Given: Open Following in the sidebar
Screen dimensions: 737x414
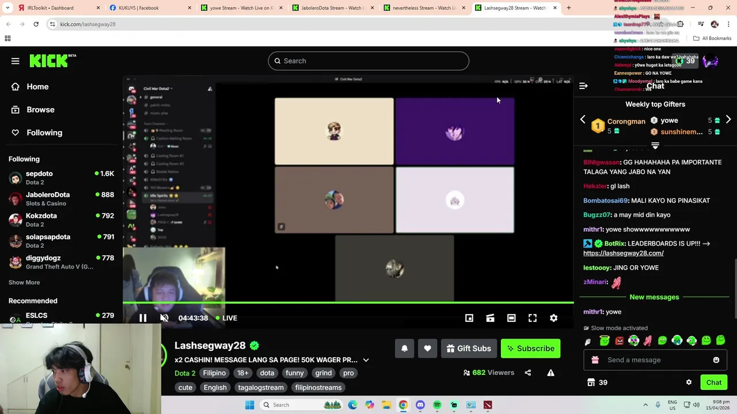Looking at the screenshot, I should (44, 132).
